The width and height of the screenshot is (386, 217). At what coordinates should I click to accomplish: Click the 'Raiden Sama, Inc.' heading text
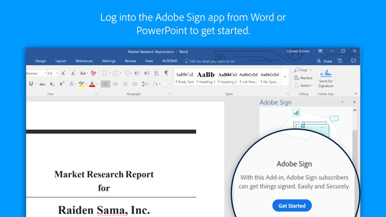tap(104, 210)
